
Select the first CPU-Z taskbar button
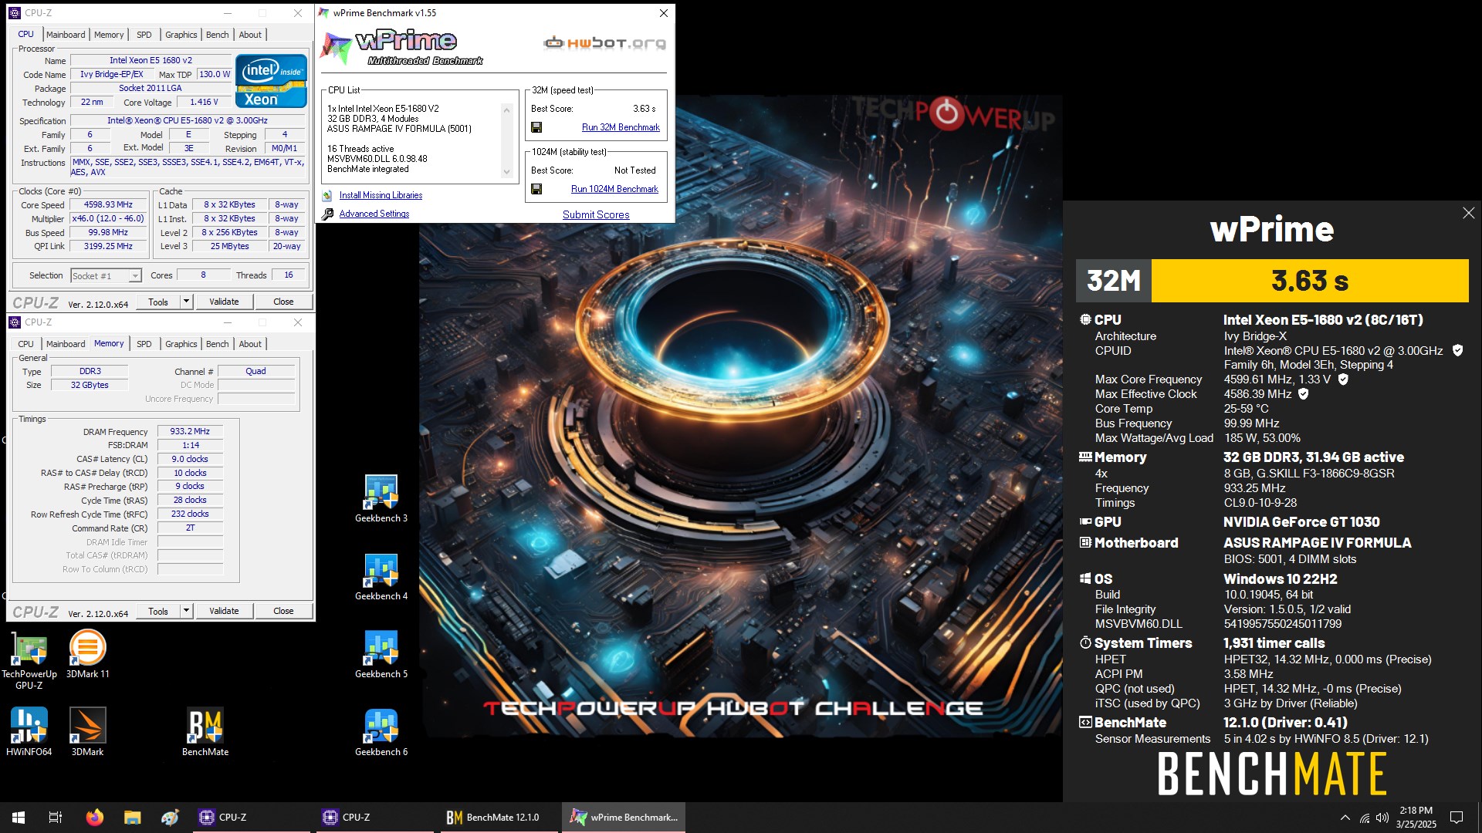252,818
